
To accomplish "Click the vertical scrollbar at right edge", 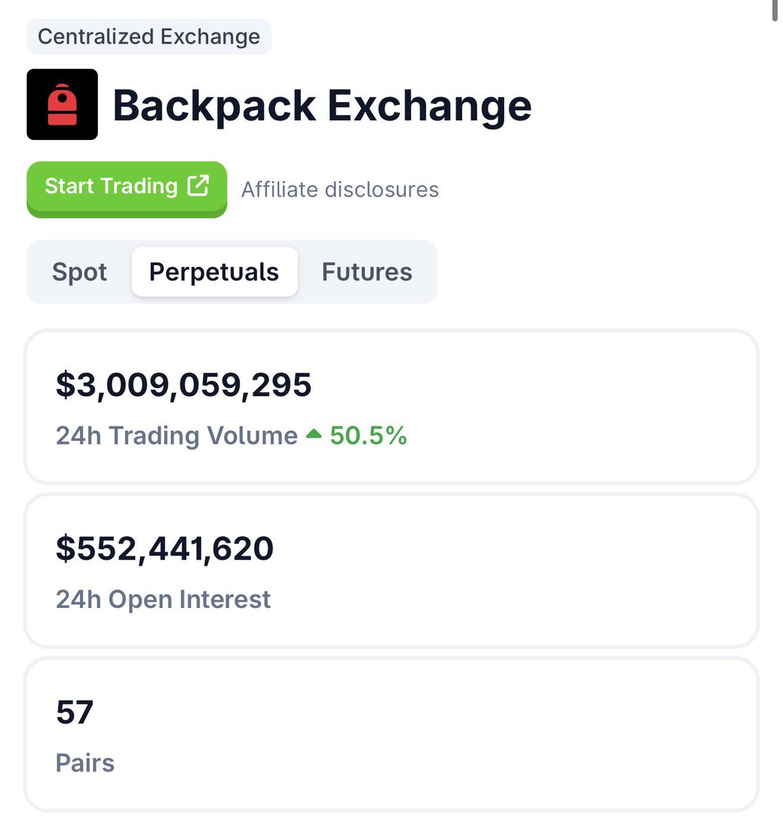I will tap(776, 11).
